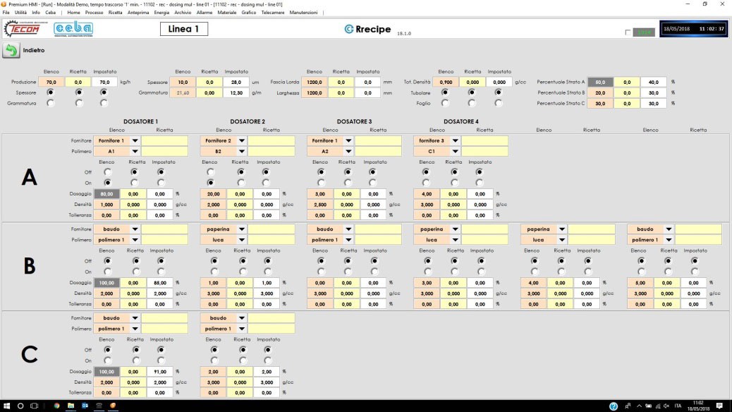The width and height of the screenshot is (732, 412).
Task: Click the ceba logo icon
Action: click(x=73, y=29)
